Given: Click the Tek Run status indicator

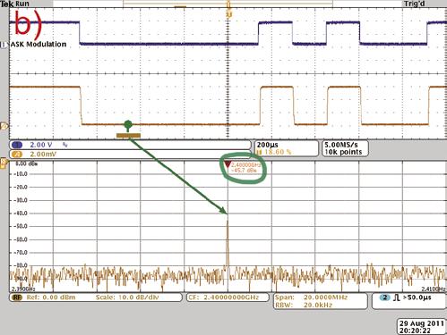Looking at the screenshot, I should (15, 4).
